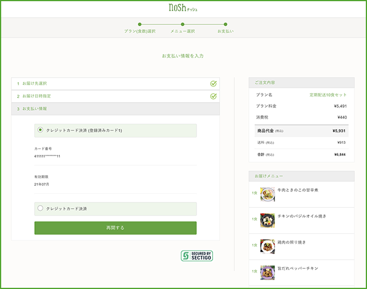Click the plan name 定期配送10食セット
The width and height of the screenshot is (367, 289).
[328, 95]
